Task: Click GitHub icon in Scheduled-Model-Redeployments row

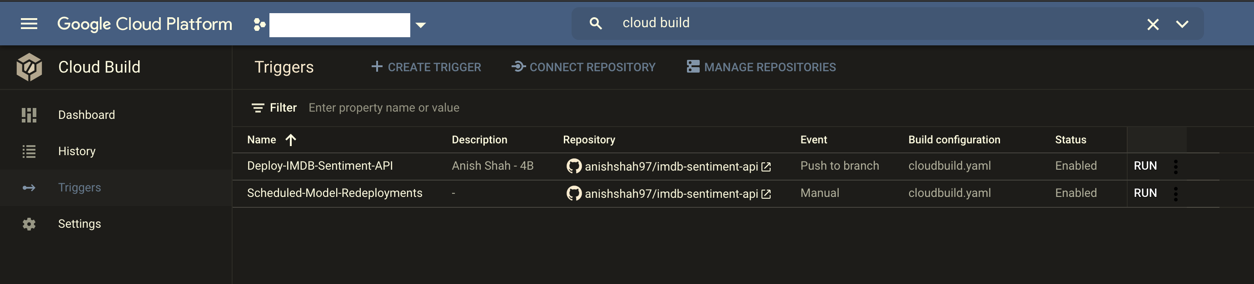Action: click(x=574, y=194)
